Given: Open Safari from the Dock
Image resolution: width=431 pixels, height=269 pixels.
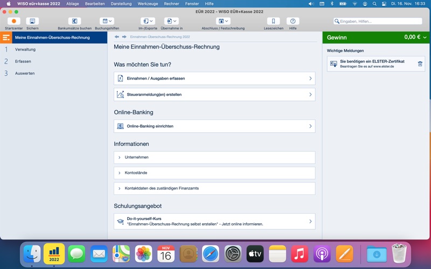Looking at the screenshot, I should (211, 253).
